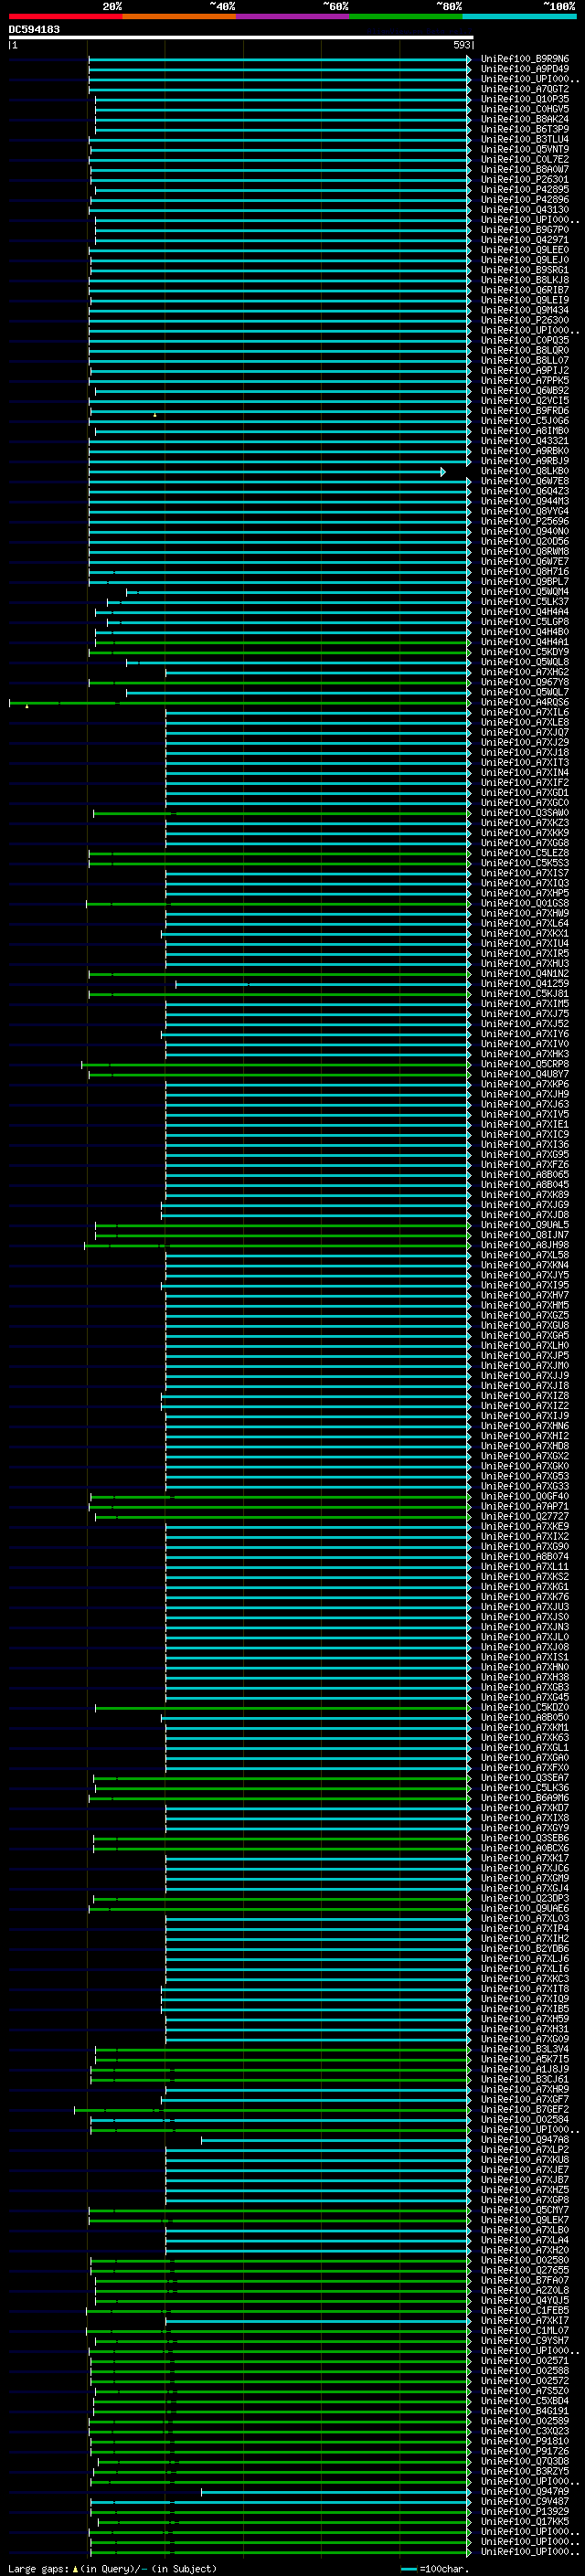Select hit label UniRef100_P91810

[x=525, y=2440]
